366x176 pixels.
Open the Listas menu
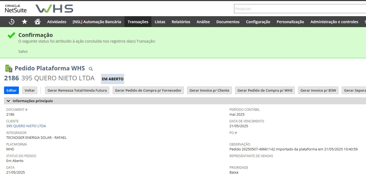click(160, 22)
